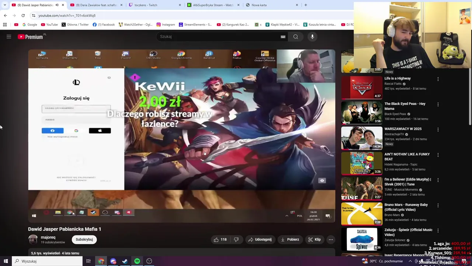Open the Facebook bookmark
The image size is (472, 266).
pos(104,25)
